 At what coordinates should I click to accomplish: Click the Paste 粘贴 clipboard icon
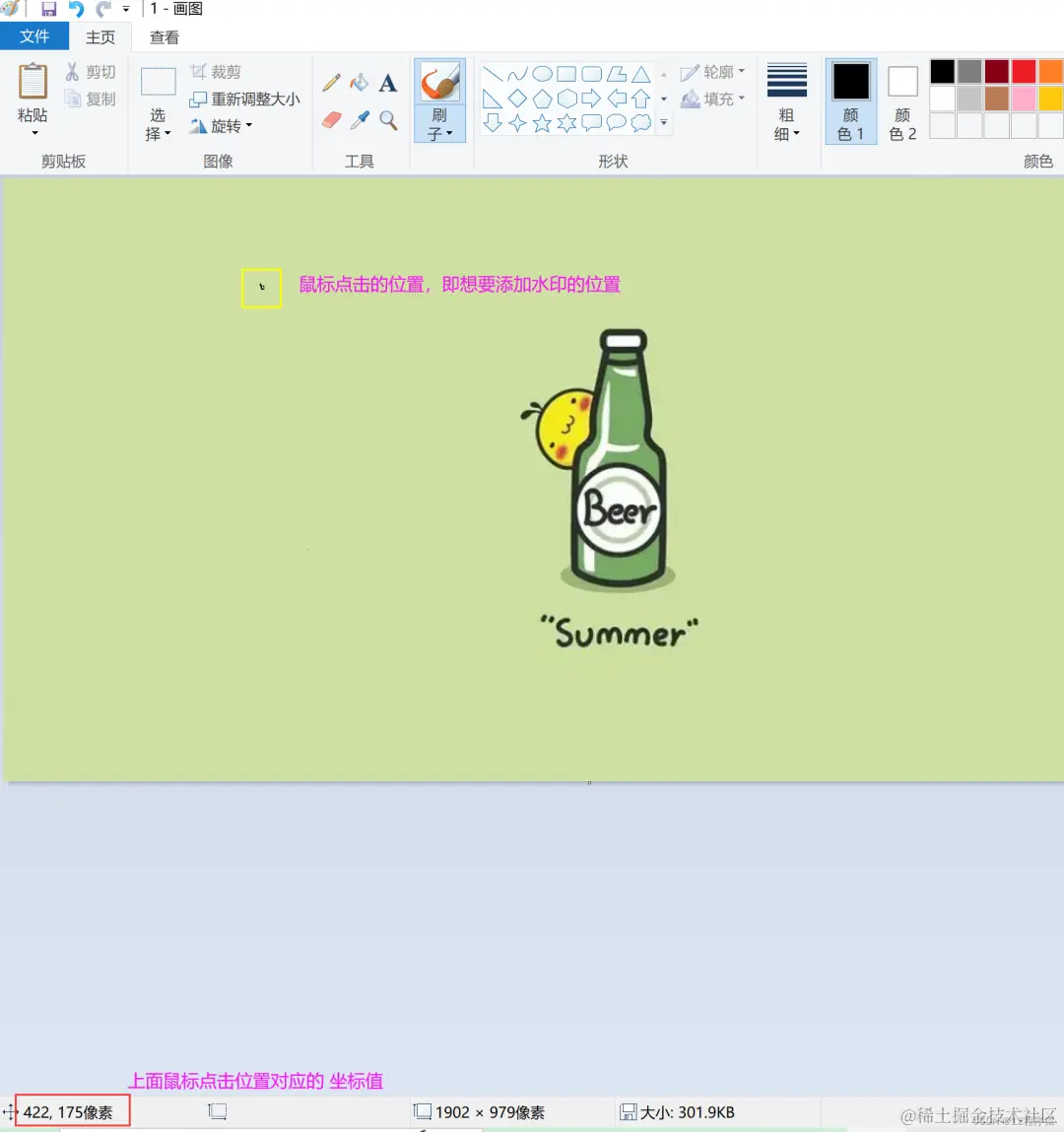pyautogui.click(x=33, y=81)
